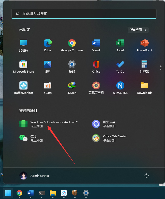
Task: Open Baidu Netdisk icon on the taskbar
Action: tap(64, 193)
